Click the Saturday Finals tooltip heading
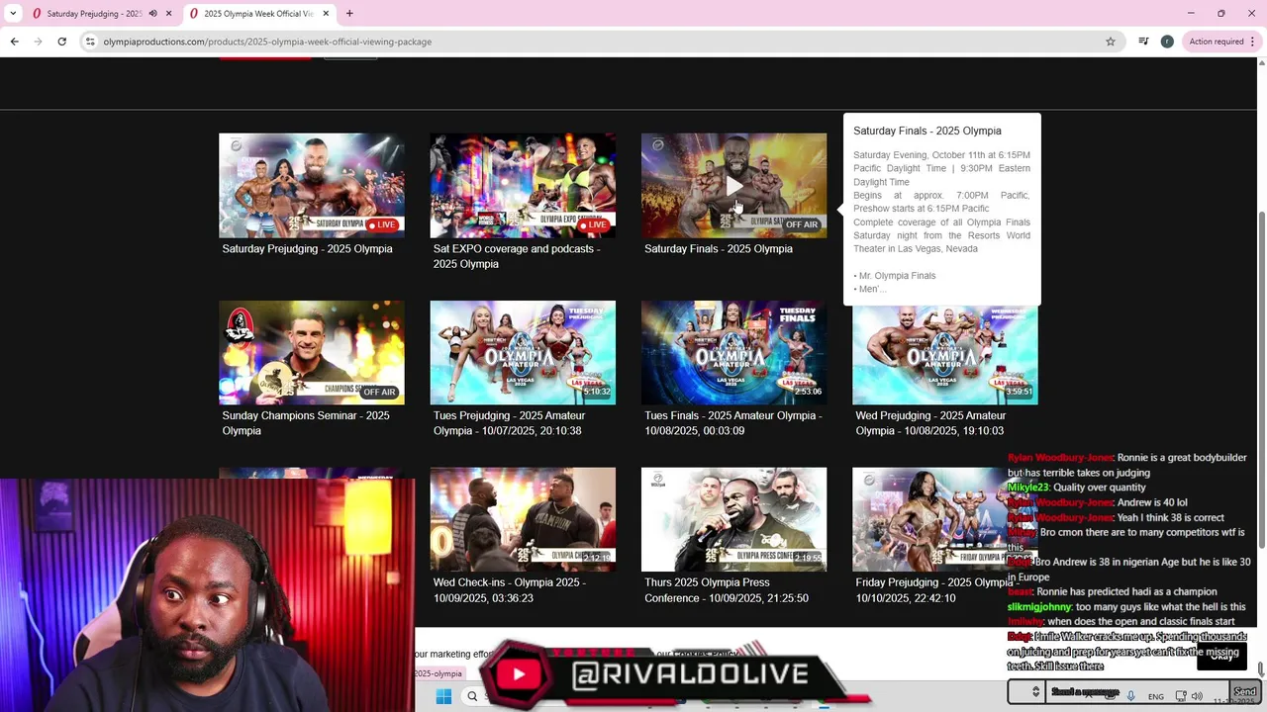The image size is (1267, 712). [x=927, y=131]
